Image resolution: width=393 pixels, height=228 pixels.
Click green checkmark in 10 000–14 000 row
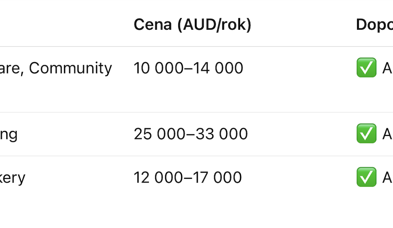(366, 68)
